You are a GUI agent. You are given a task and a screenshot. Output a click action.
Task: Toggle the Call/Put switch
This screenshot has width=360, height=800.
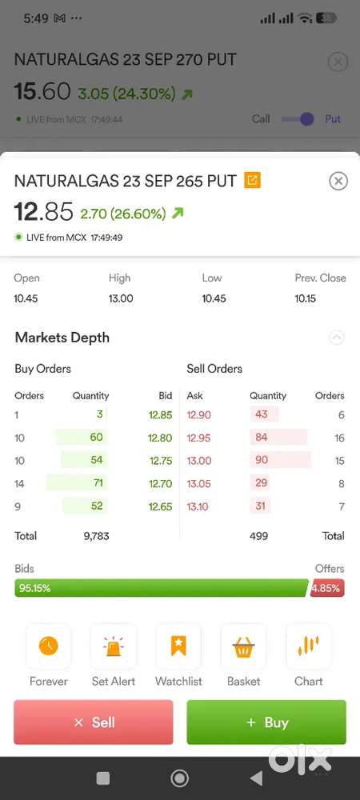298,119
